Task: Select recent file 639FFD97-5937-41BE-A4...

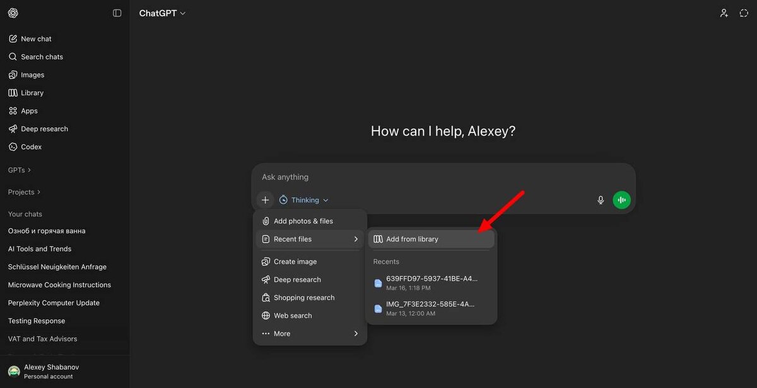Action: (x=431, y=283)
